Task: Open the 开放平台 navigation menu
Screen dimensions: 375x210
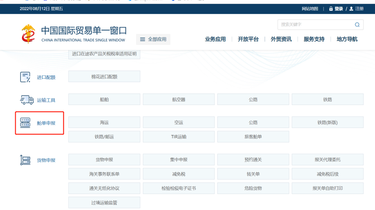Action: click(248, 39)
